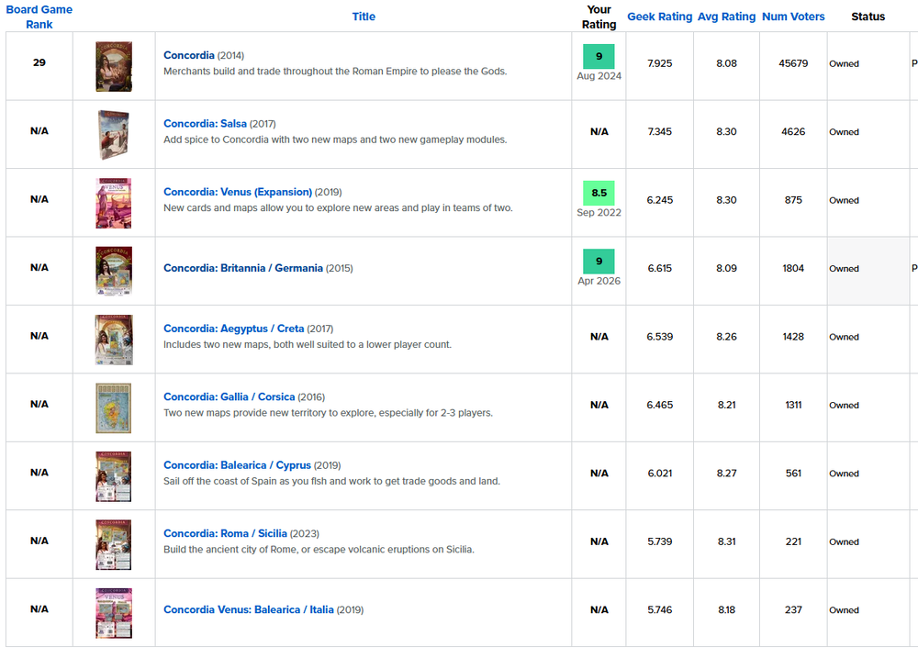Click Aug 2024 rating date

coord(599,76)
